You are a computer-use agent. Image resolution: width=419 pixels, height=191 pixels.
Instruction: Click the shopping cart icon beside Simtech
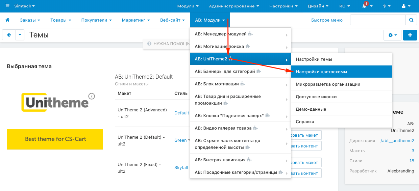pyautogui.click(x=7, y=6)
